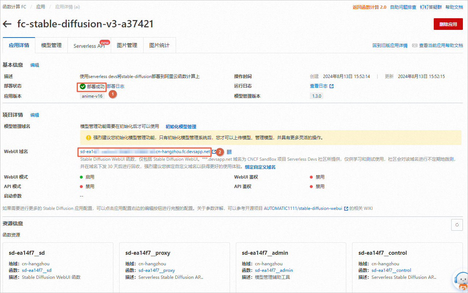
Task: Click the WebUI 模式 启用 status
Action: pyautogui.click(x=87, y=177)
